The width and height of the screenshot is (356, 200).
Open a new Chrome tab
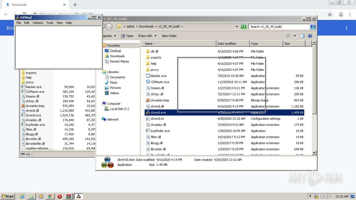(75, 5)
